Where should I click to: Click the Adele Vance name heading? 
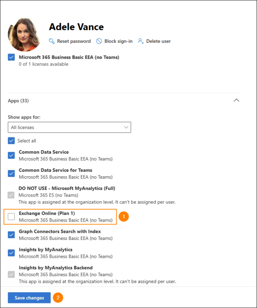pos(76,27)
